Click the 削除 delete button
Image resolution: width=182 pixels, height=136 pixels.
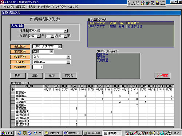[x=52, y=75]
